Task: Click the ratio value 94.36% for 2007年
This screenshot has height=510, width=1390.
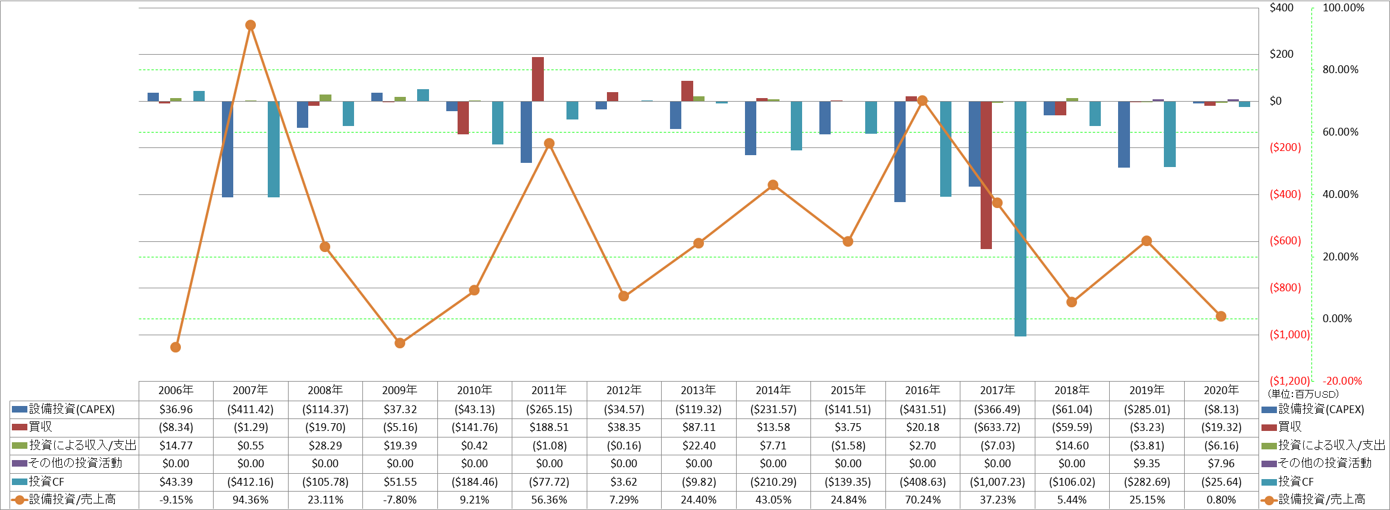Action: [251, 500]
